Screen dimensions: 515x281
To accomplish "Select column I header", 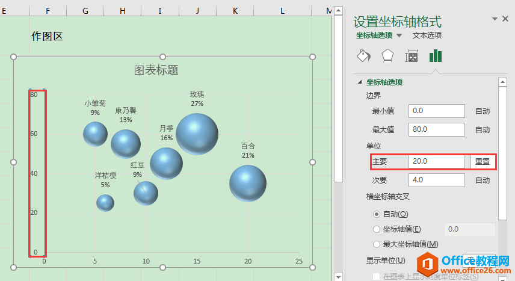I will point(160,11).
